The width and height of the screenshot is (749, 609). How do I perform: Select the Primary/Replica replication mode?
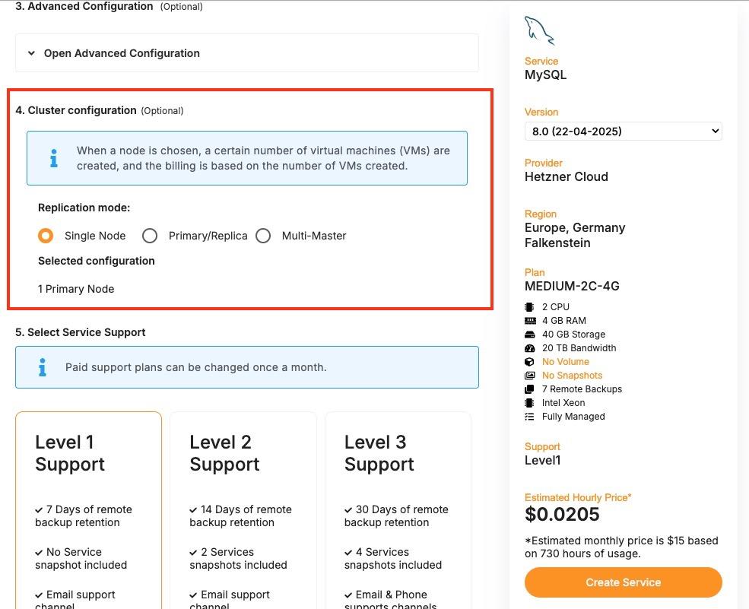tap(150, 236)
